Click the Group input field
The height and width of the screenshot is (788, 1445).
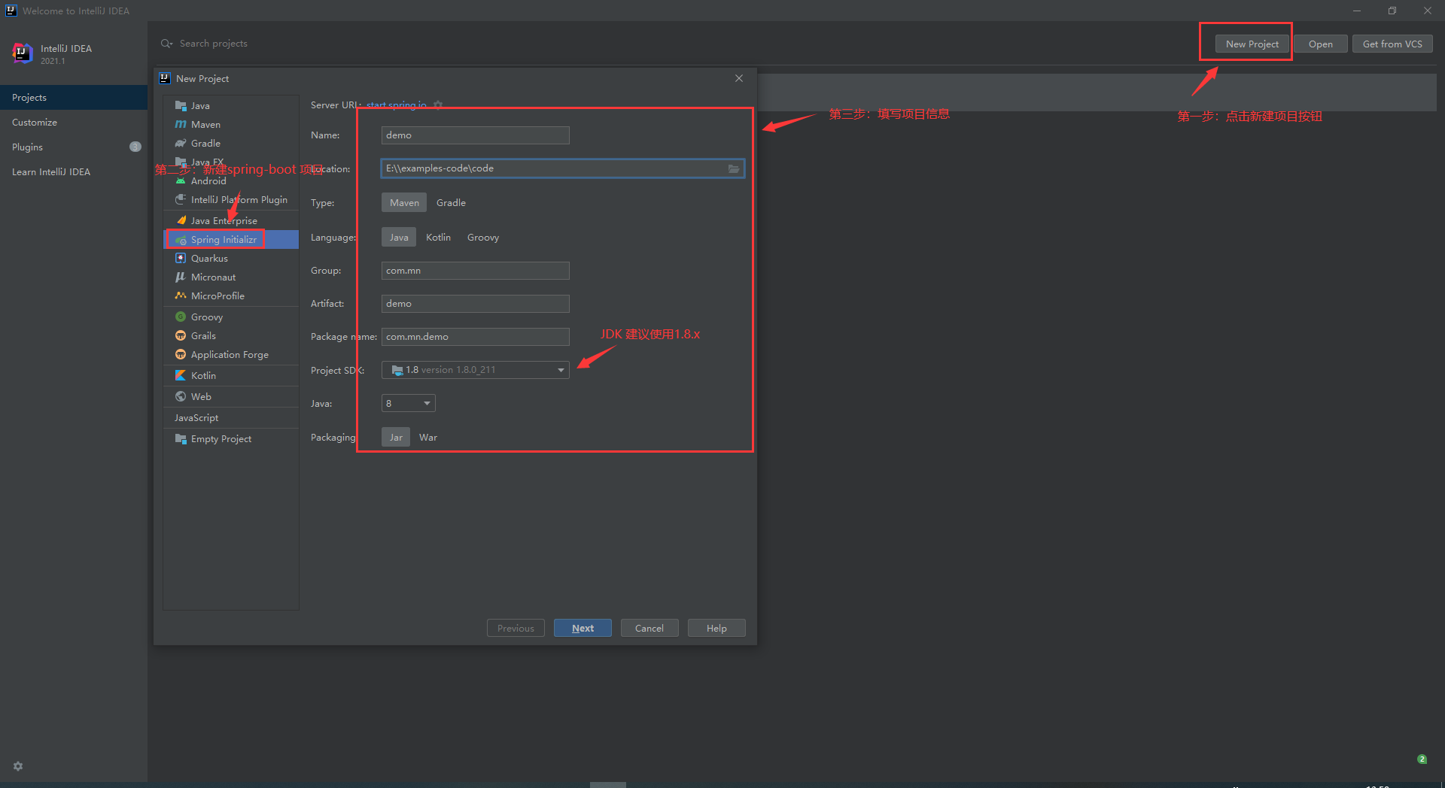point(476,271)
